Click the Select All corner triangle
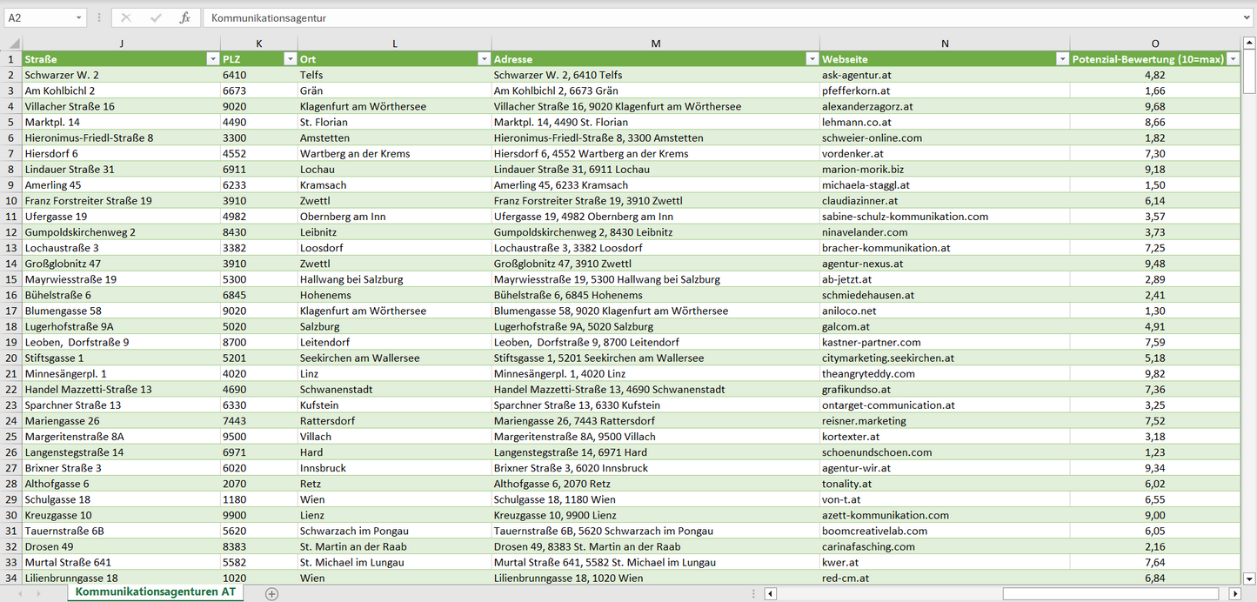Viewport: 1257px width, 602px height. pyautogui.click(x=12, y=43)
